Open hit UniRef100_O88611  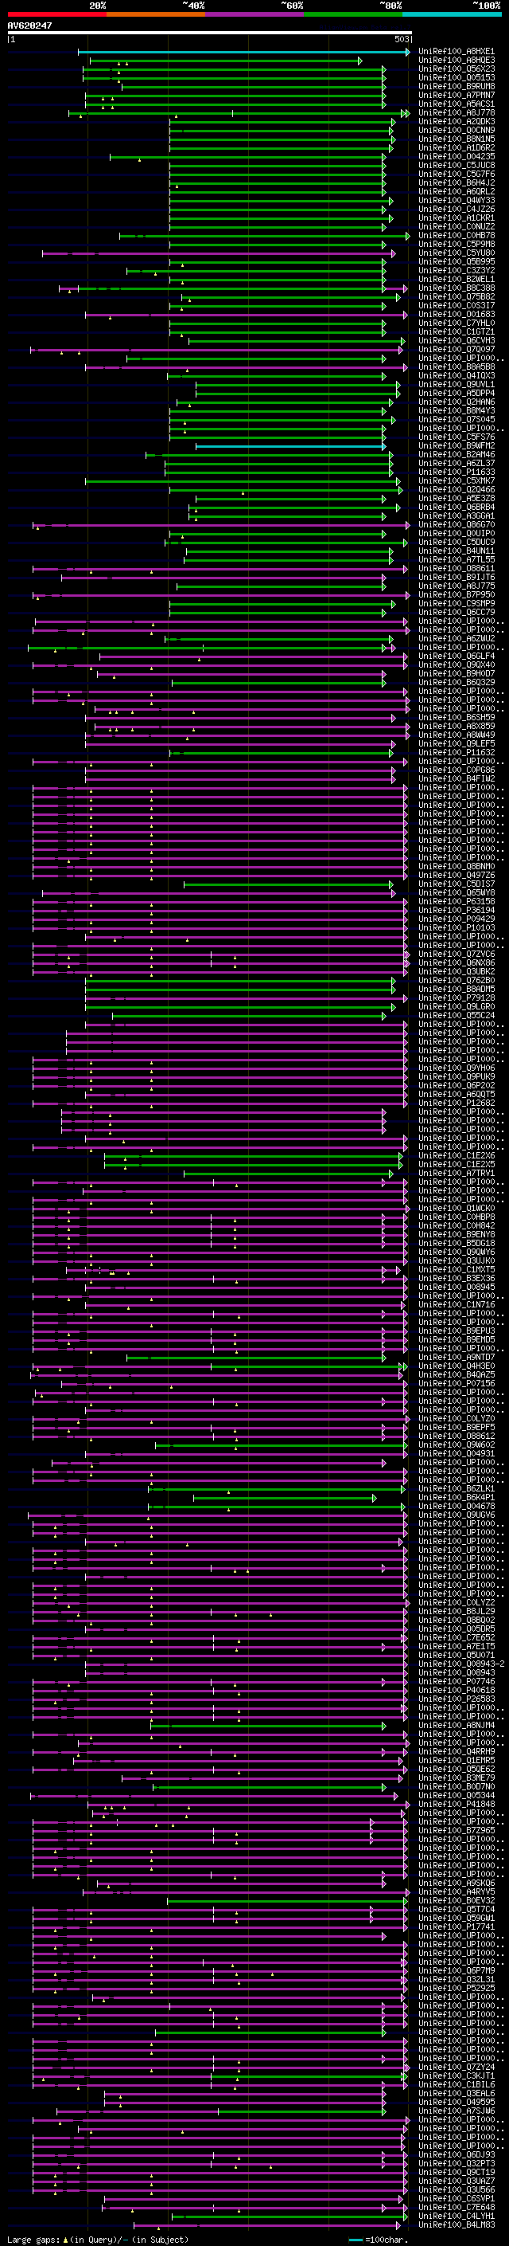[456, 569]
